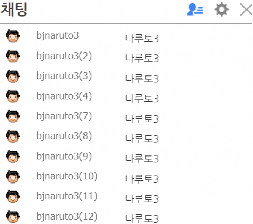Viewport: 253px width, 224px height.
Task: Click avatar icon beside bjnaruto3(8)
Action: coord(13,136)
